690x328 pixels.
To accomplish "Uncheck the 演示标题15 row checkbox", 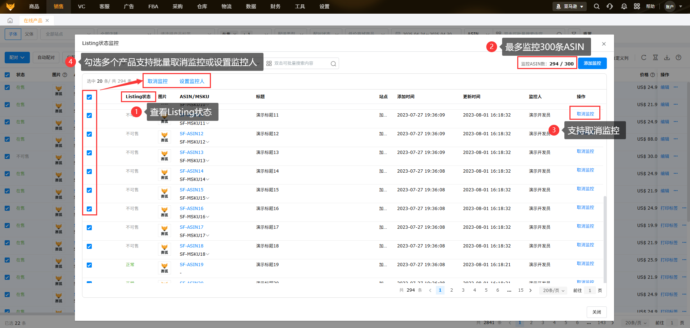I will point(89,190).
